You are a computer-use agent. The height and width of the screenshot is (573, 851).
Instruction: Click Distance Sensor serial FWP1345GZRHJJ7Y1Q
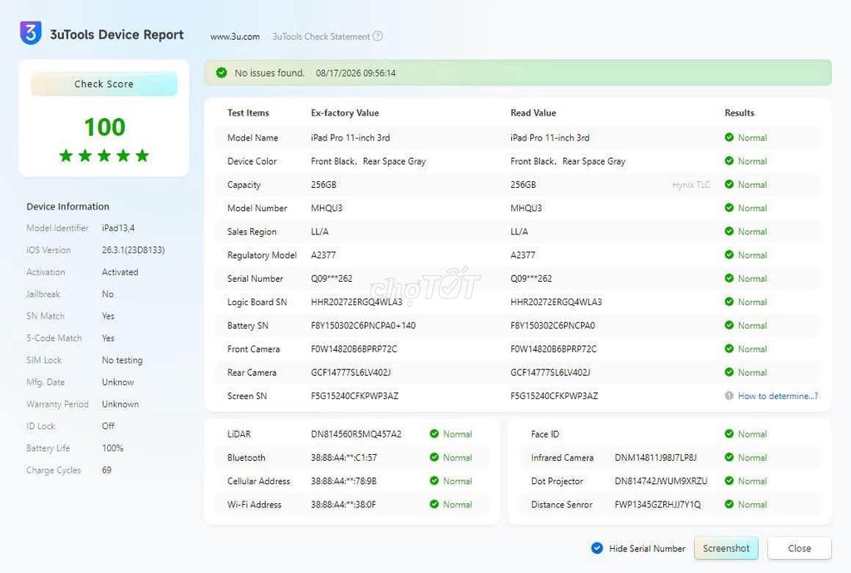tap(658, 505)
